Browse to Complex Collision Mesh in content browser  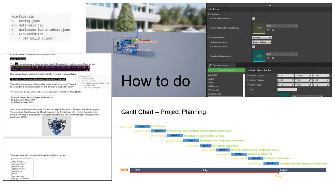pyautogui.click(x=273, y=58)
